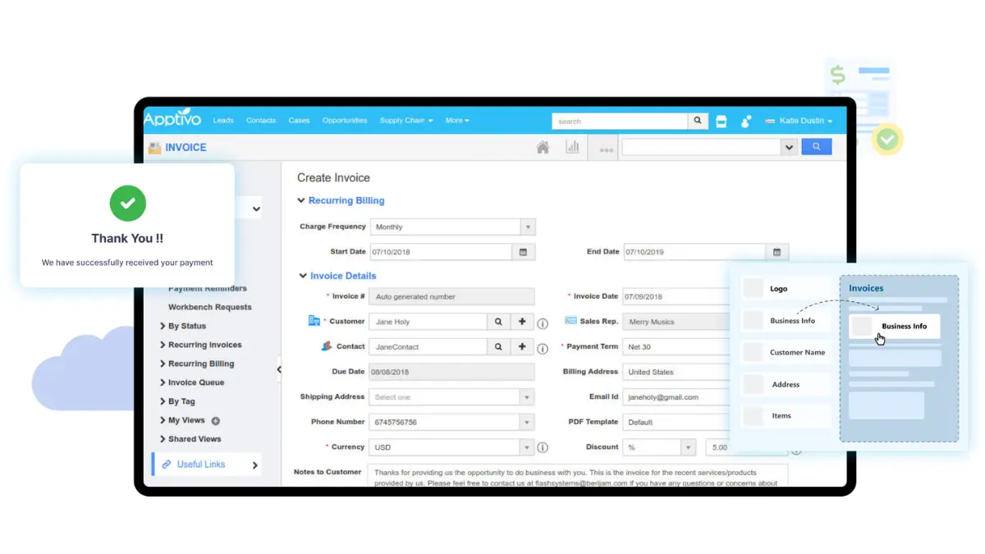This screenshot has width=985, height=554.
Task: Open the cart icon in the top bar
Action: pyautogui.click(x=721, y=121)
